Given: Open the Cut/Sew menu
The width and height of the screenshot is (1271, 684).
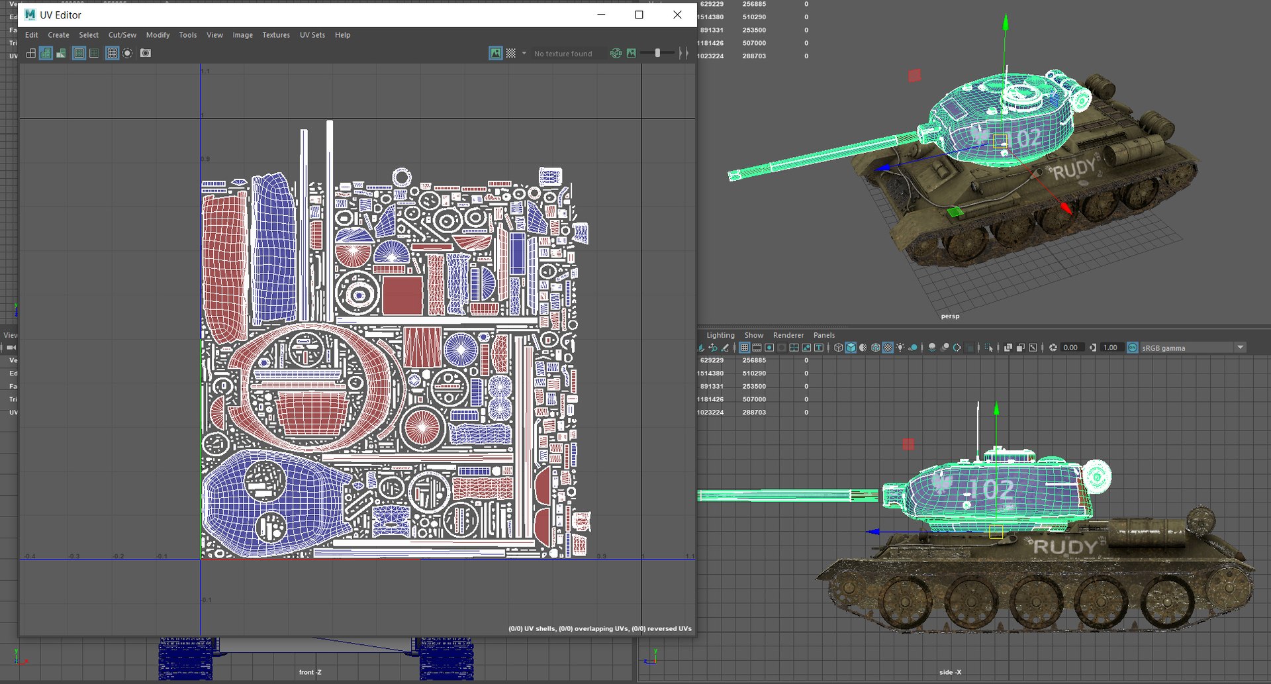Looking at the screenshot, I should pyautogui.click(x=122, y=35).
